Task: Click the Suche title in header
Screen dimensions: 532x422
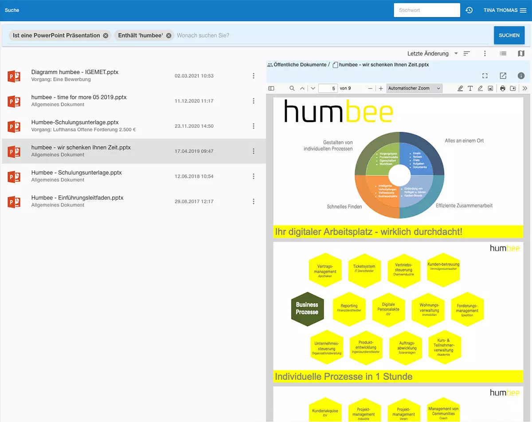Action: pyautogui.click(x=12, y=10)
